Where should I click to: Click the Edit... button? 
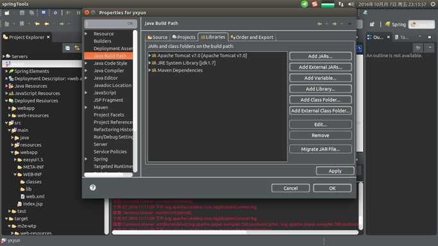click(321, 124)
